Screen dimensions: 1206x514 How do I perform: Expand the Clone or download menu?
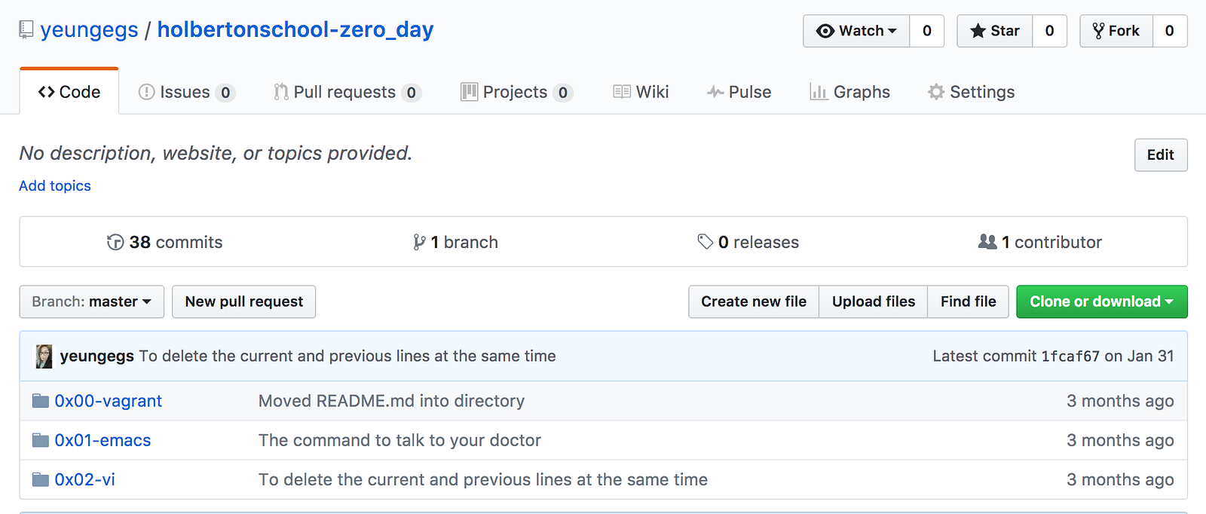[1101, 301]
